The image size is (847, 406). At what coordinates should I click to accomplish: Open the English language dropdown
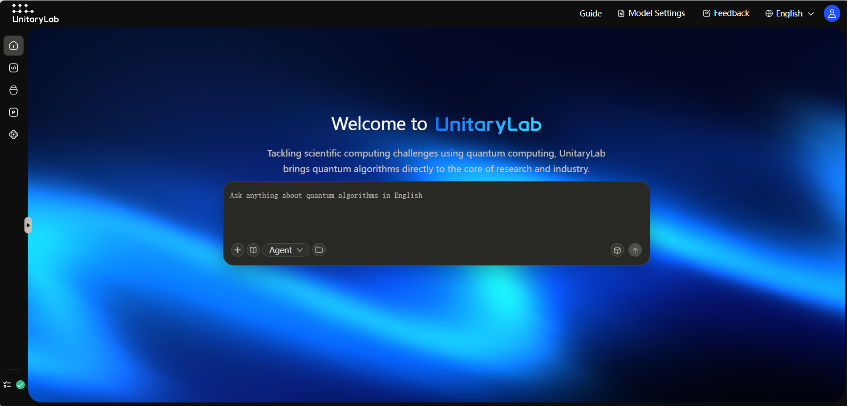790,13
